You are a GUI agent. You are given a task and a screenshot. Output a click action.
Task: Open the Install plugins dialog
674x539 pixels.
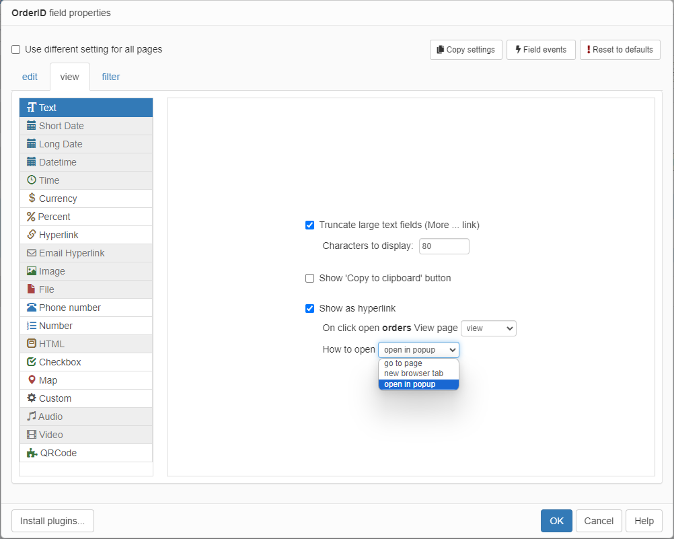[x=52, y=521]
